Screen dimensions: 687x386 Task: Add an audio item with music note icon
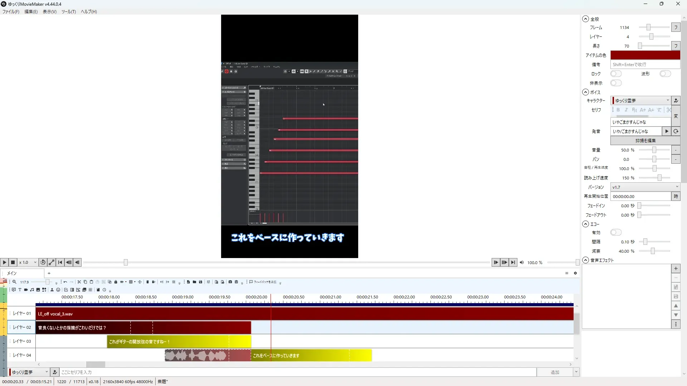(x=32, y=290)
